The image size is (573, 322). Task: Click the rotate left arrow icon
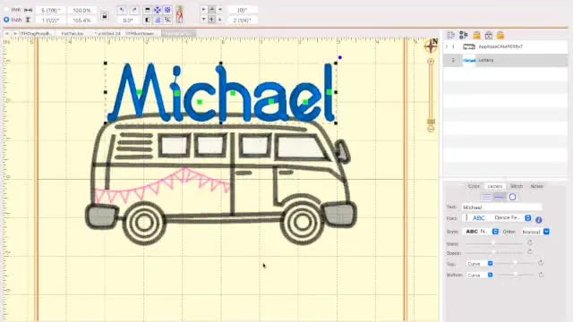[x=122, y=10]
